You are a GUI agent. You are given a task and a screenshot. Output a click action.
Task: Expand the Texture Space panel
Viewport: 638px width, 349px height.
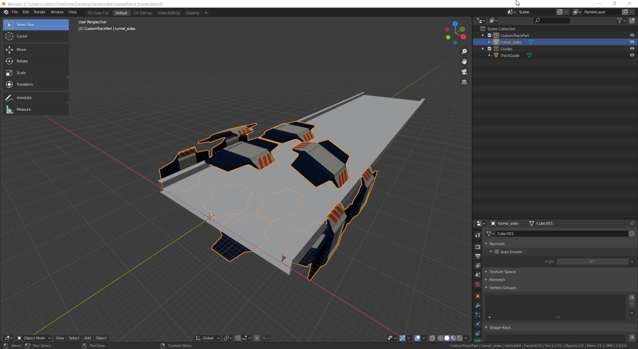502,272
